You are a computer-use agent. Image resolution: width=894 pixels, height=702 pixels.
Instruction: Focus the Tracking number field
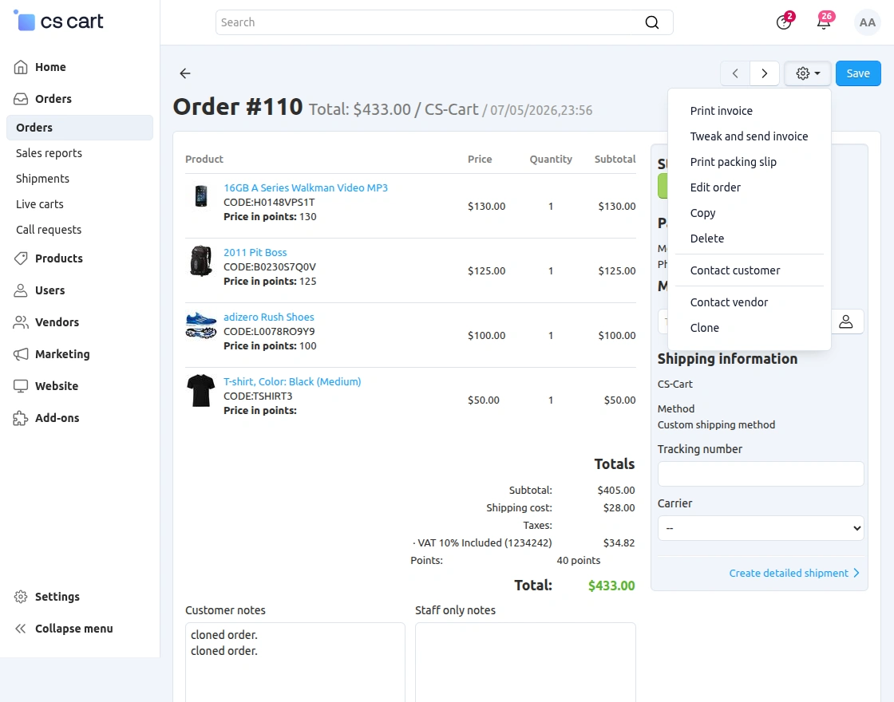point(761,474)
